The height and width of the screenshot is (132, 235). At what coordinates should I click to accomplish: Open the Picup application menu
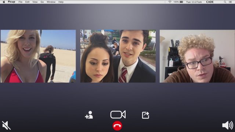pos(11,2)
